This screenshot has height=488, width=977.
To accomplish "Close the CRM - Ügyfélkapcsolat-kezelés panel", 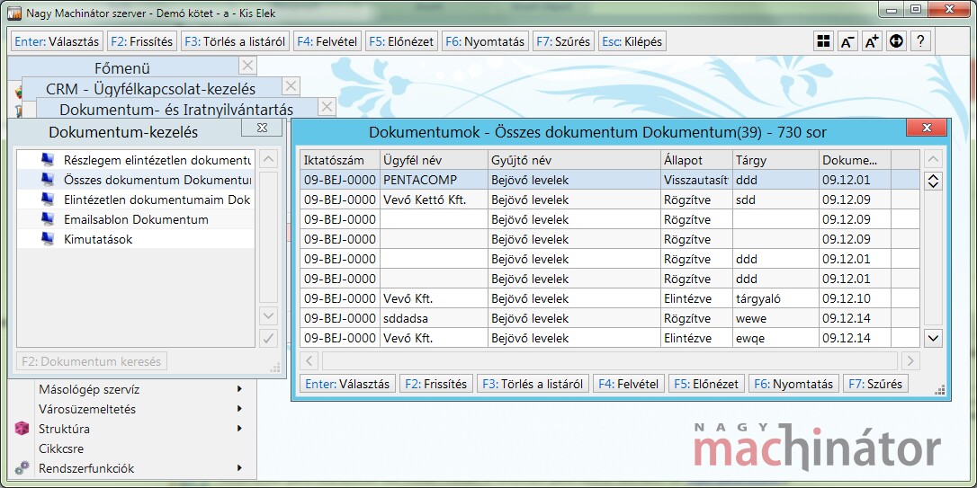I will coord(291,86).
